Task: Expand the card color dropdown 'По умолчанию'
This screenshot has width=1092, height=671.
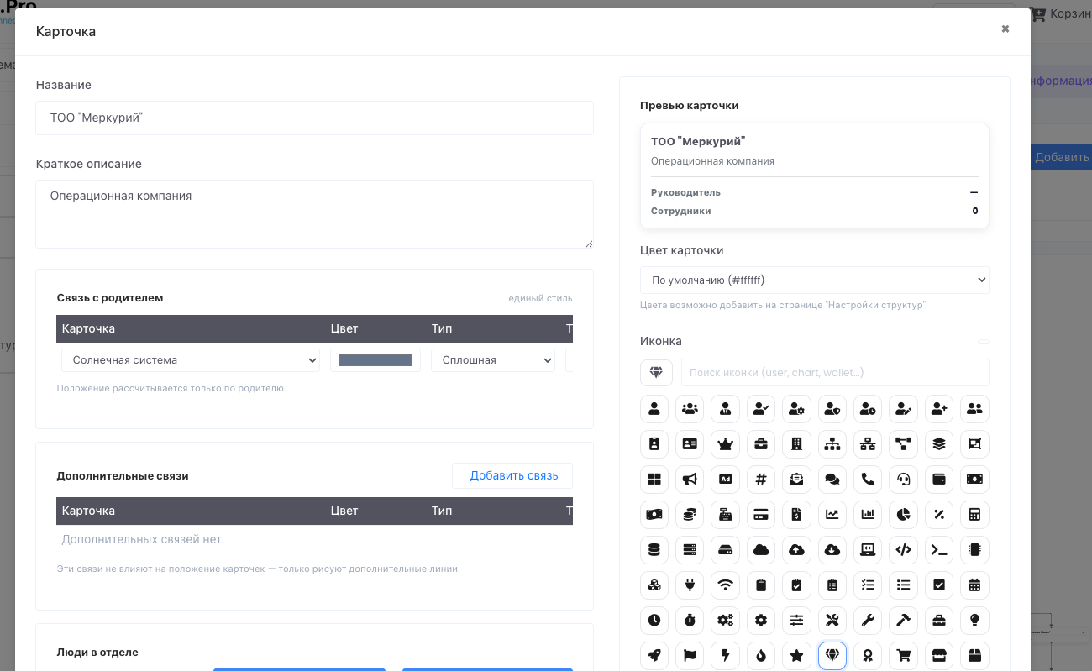Action: tap(815, 280)
